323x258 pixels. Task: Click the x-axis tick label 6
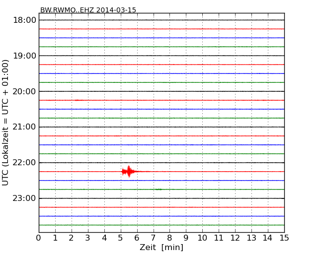(137, 238)
